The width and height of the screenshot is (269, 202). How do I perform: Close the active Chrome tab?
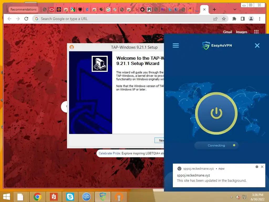(204, 9)
